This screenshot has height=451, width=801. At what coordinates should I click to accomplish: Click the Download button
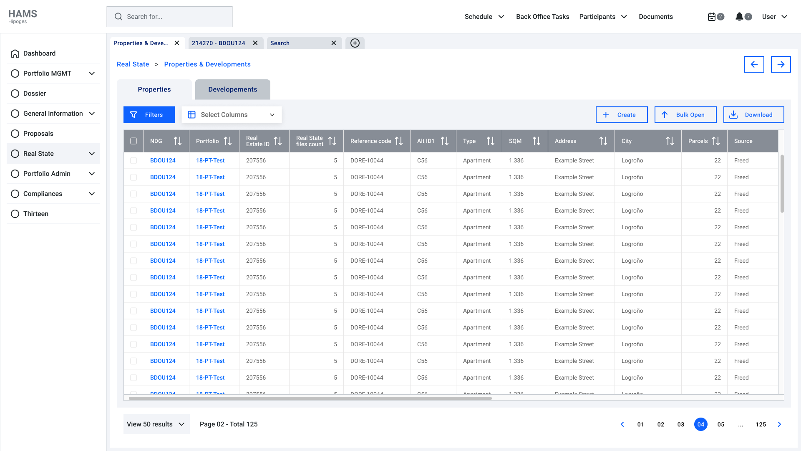pos(753,115)
